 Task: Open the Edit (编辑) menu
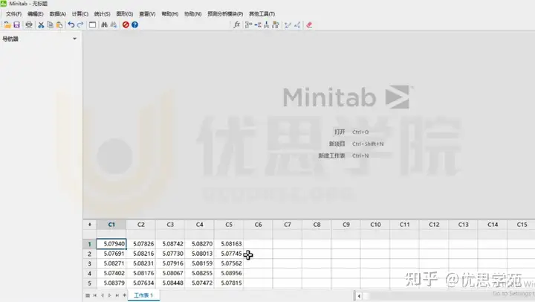click(x=36, y=14)
